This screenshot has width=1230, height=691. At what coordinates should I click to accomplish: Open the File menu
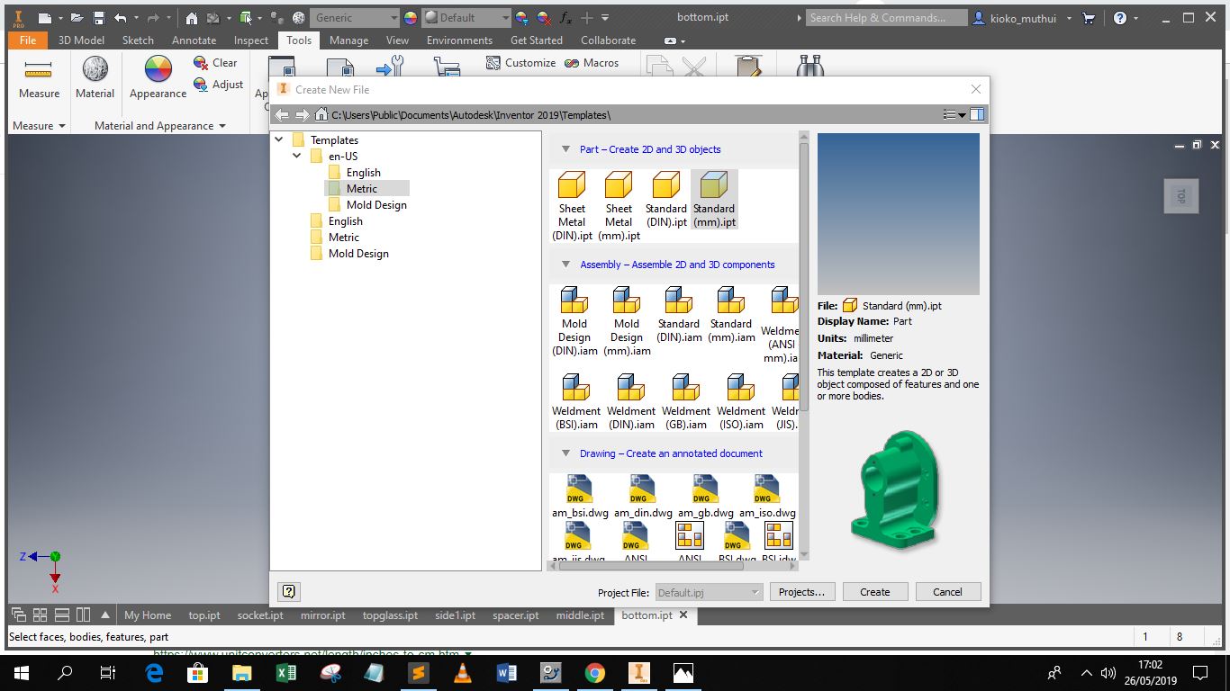[28, 40]
